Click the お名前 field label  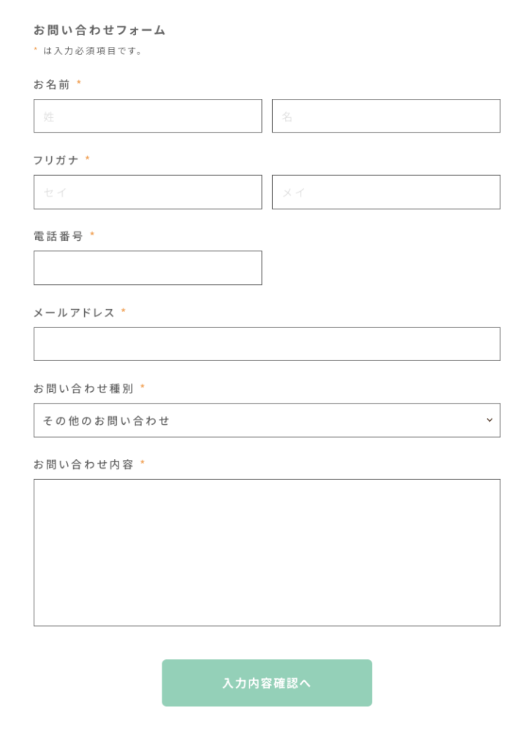52,85
